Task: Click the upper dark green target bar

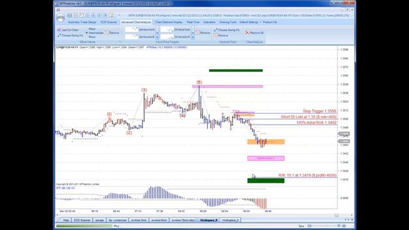Action: point(236,70)
